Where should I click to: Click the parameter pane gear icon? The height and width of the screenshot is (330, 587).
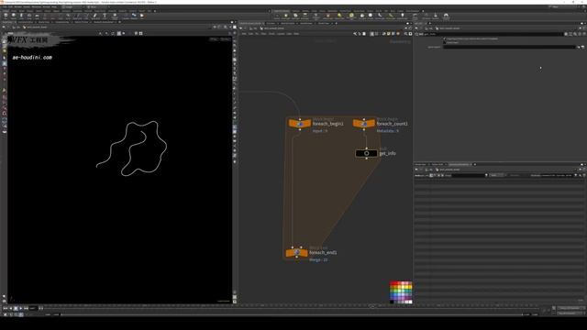tap(567, 34)
